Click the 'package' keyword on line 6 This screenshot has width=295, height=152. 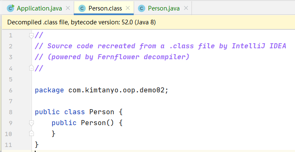coord(49,90)
